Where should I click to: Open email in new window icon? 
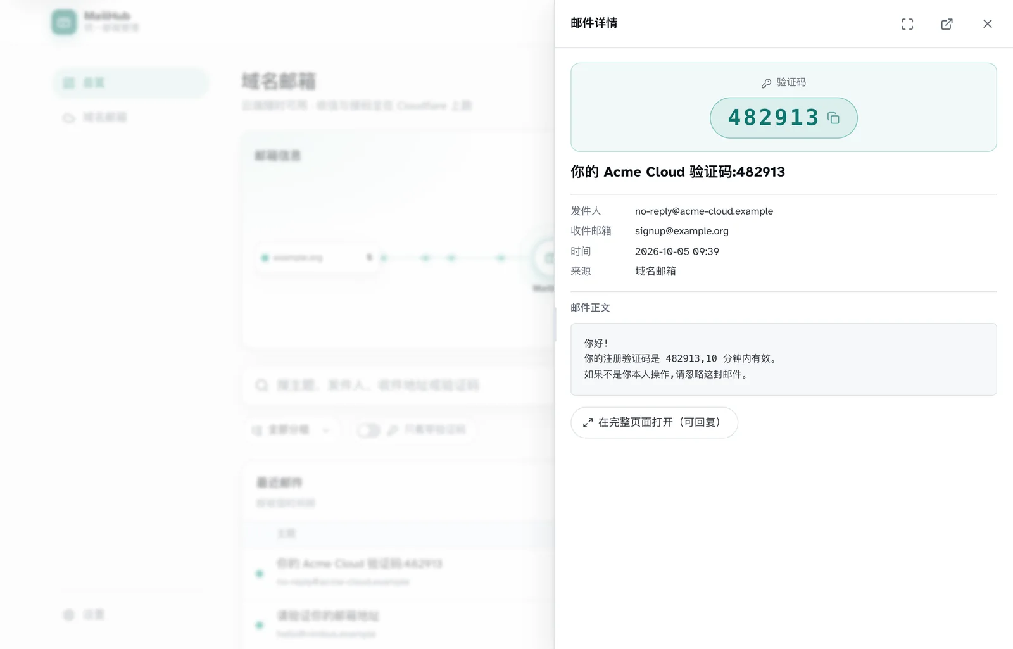pyautogui.click(x=947, y=24)
